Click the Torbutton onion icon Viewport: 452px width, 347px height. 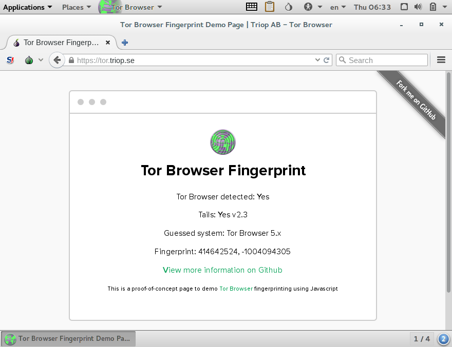[x=29, y=60]
